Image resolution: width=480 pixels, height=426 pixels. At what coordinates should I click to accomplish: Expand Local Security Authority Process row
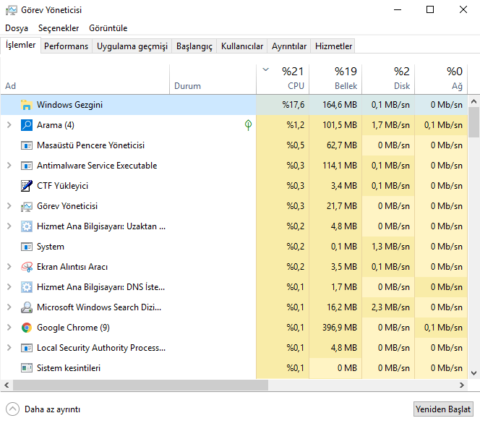point(9,347)
